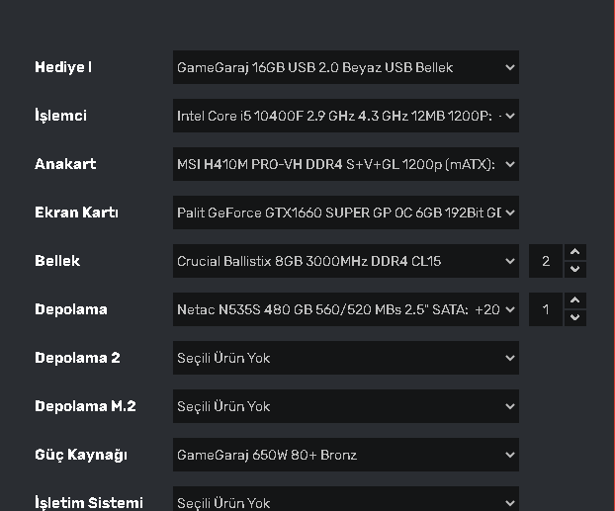Increase Bellek quantity with up arrow

click(x=575, y=253)
